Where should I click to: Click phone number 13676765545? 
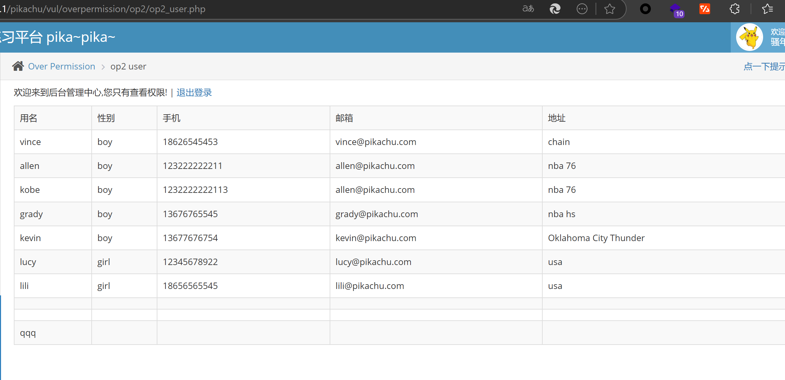tap(190, 214)
